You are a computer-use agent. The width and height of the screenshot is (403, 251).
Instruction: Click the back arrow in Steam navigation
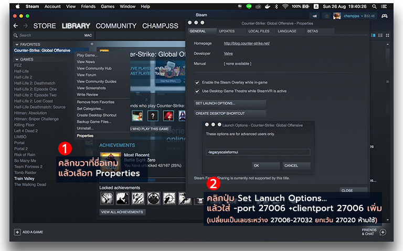(16, 26)
